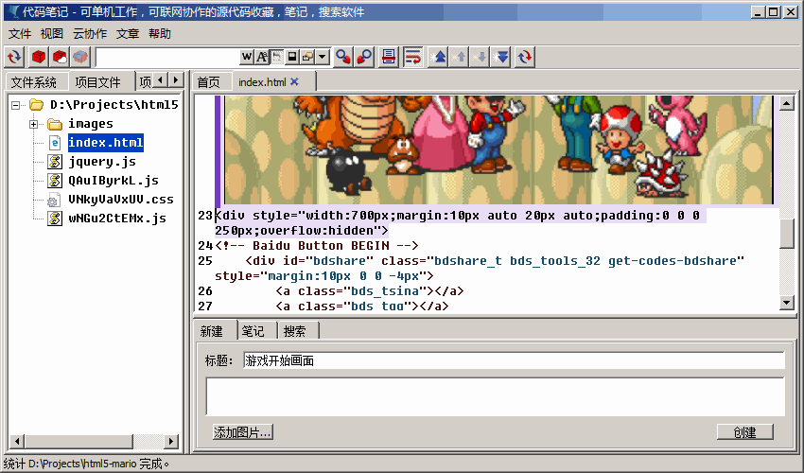Toggle the multi-window search scope option
804x473 pixels.
click(307, 57)
